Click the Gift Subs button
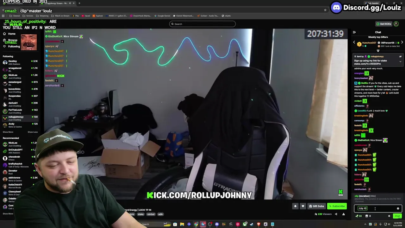The height and width of the screenshot is (228, 405). [x=316, y=206]
